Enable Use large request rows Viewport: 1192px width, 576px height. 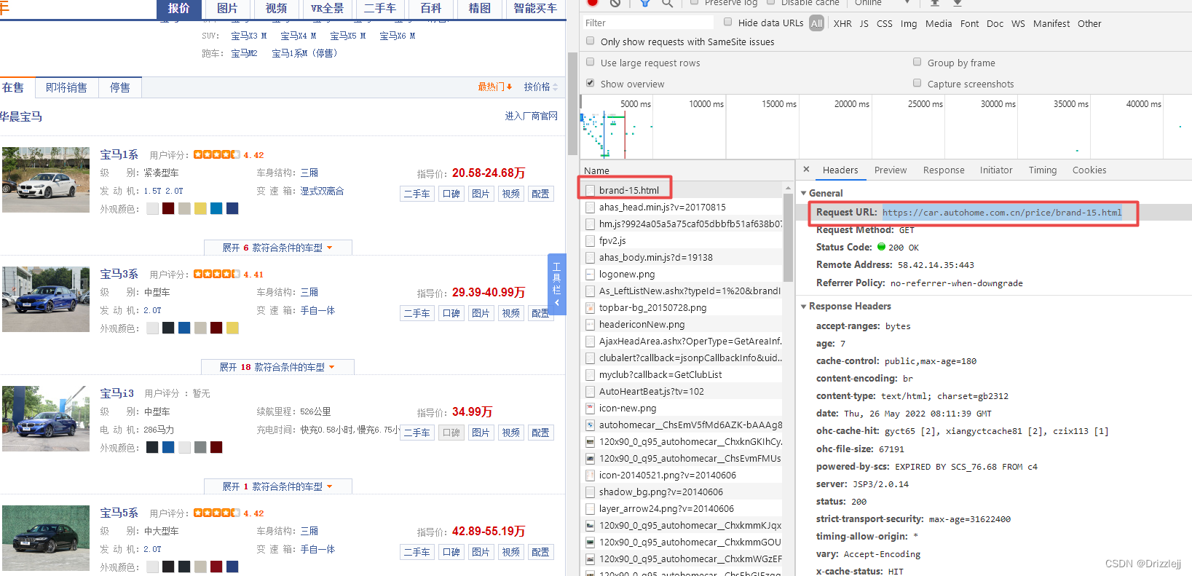pos(591,62)
